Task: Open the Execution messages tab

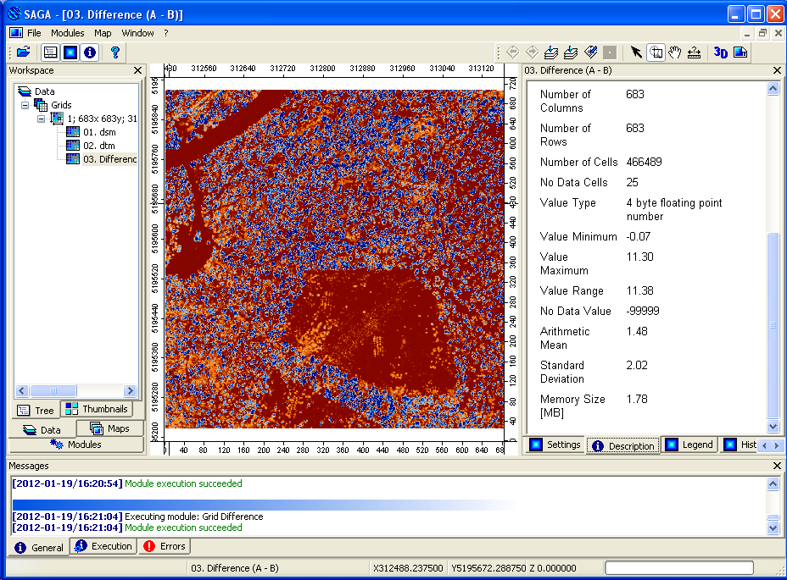Action: 103,546
